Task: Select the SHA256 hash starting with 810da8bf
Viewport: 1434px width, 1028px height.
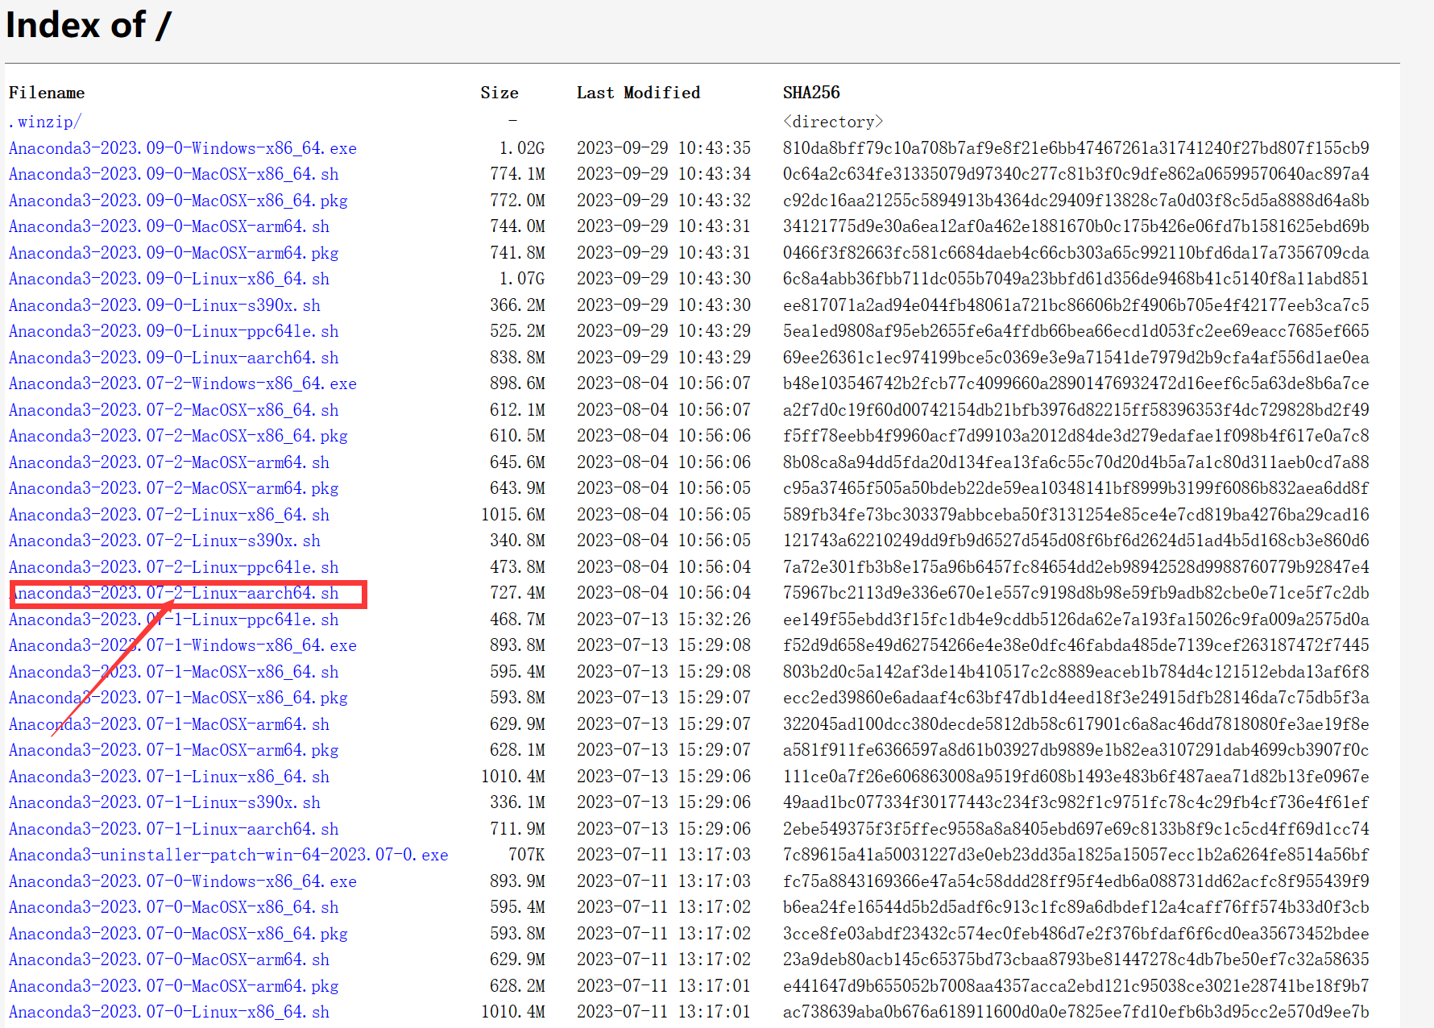Action: tap(1076, 148)
